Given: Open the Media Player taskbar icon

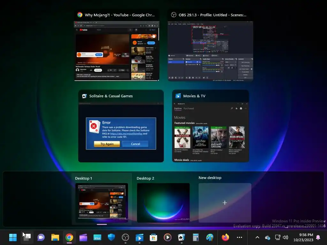Looking at the screenshot, I should (x=167, y=237).
